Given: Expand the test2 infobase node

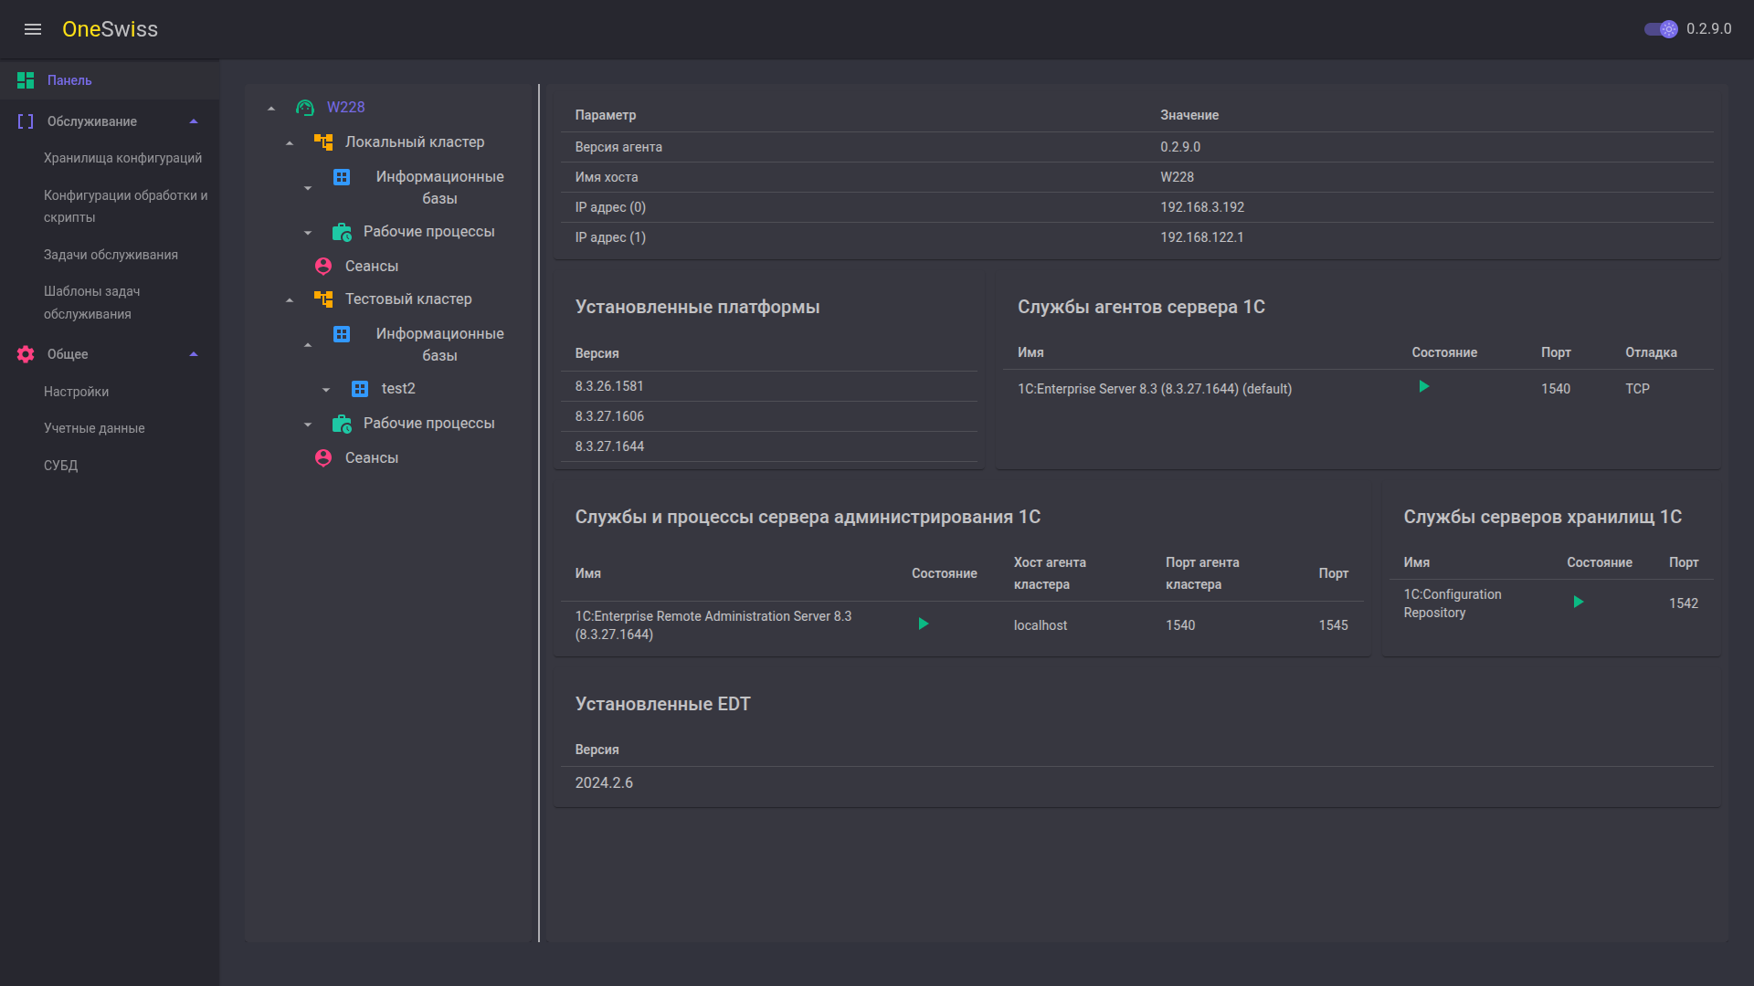Looking at the screenshot, I should 326,390.
